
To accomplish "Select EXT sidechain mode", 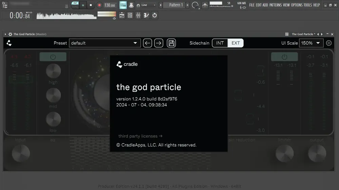I will [236, 43].
